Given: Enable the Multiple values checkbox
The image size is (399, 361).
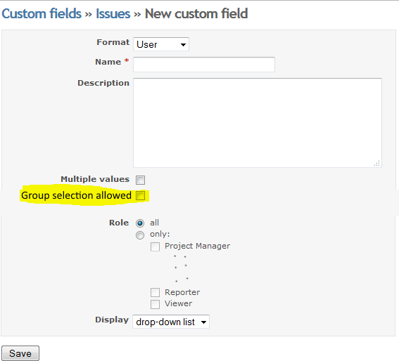Looking at the screenshot, I should pyautogui.click(x=140, y=180).
